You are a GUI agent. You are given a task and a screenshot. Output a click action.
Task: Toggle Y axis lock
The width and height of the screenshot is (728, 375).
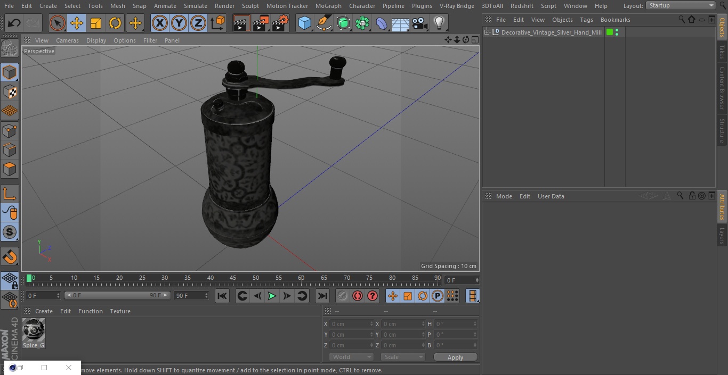[179, 23]
